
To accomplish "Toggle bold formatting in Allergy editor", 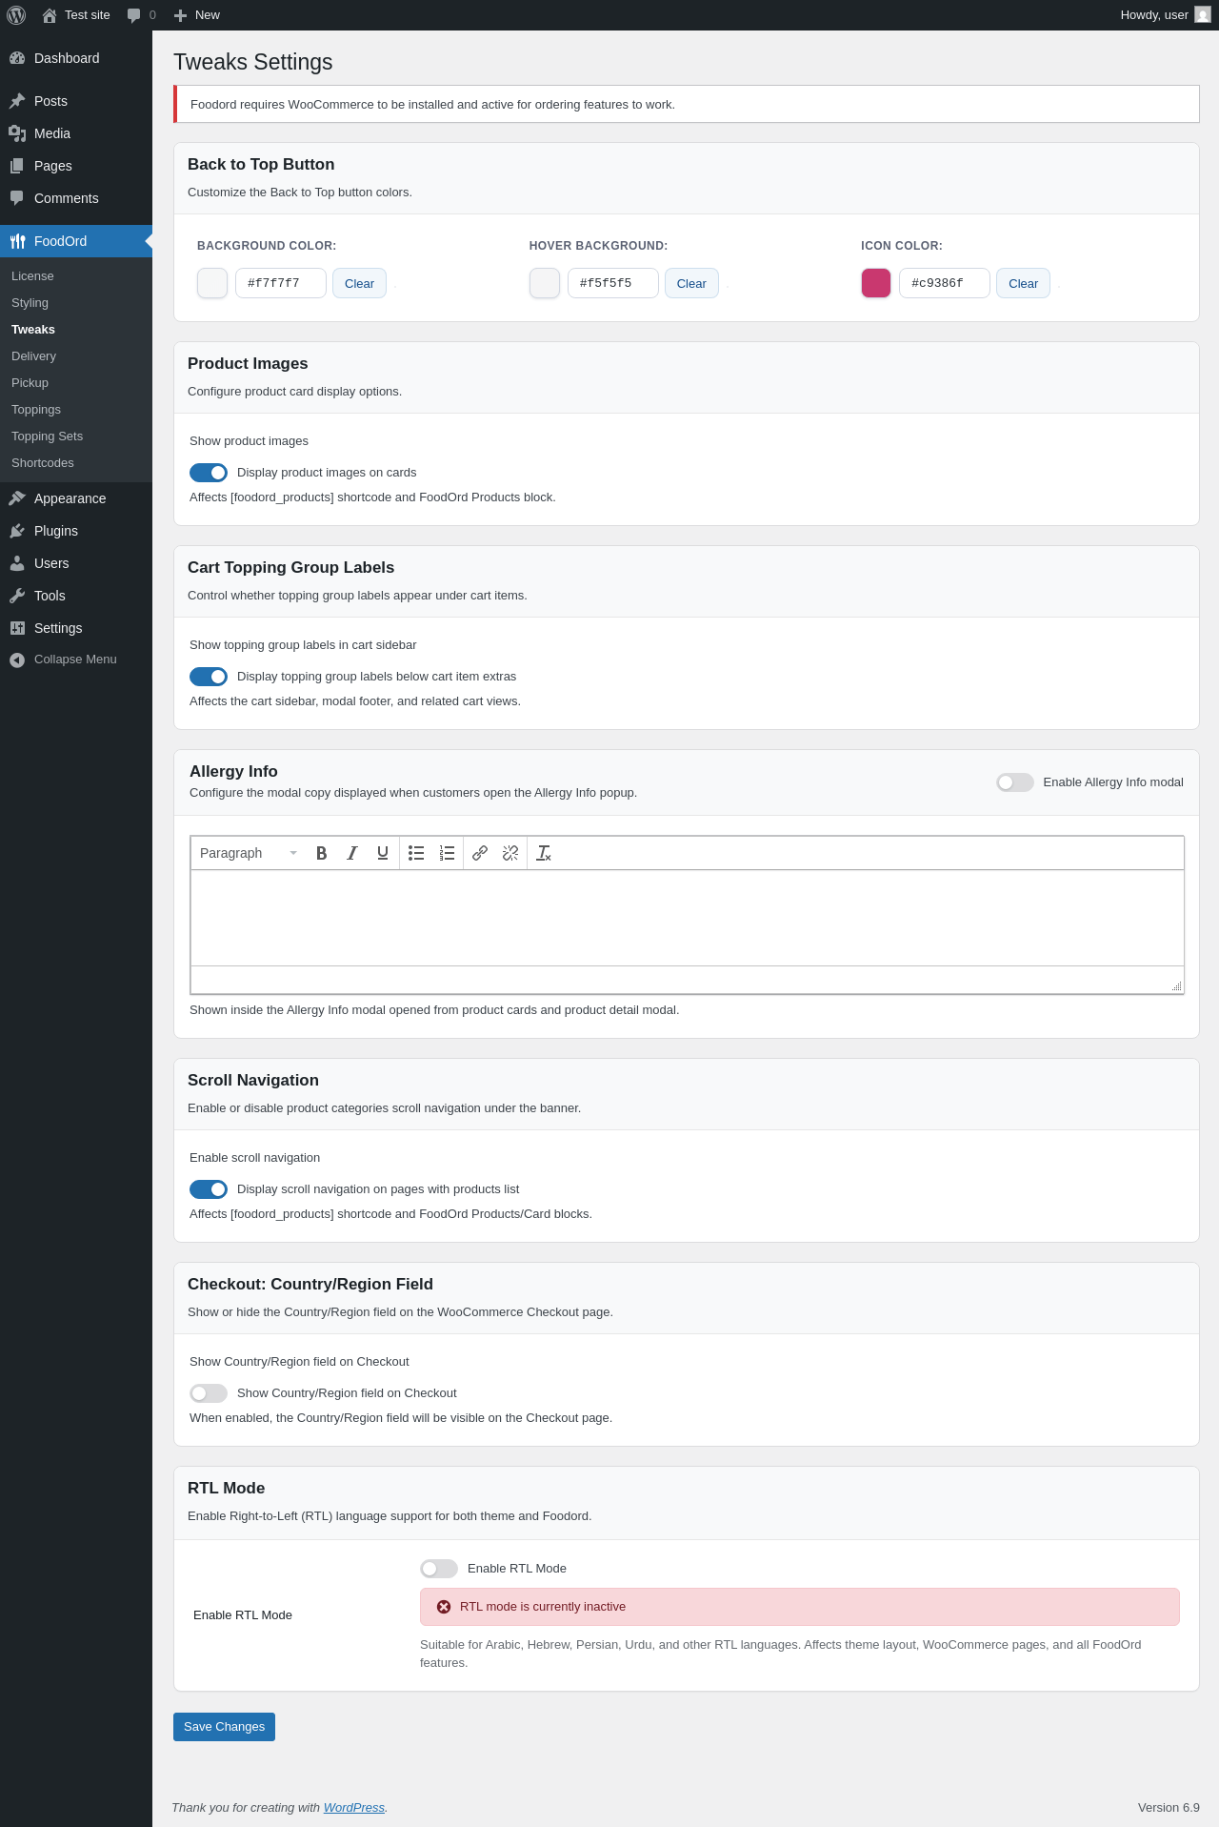I will tap(322, 853).
